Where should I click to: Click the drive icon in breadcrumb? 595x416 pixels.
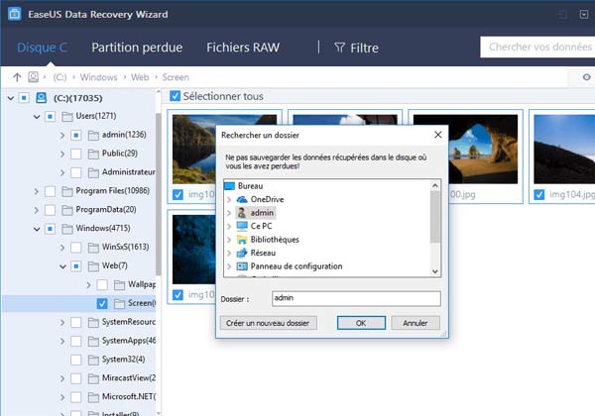pos(34,77)
